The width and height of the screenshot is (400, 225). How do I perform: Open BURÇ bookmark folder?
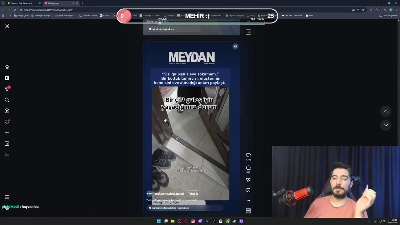251,16
